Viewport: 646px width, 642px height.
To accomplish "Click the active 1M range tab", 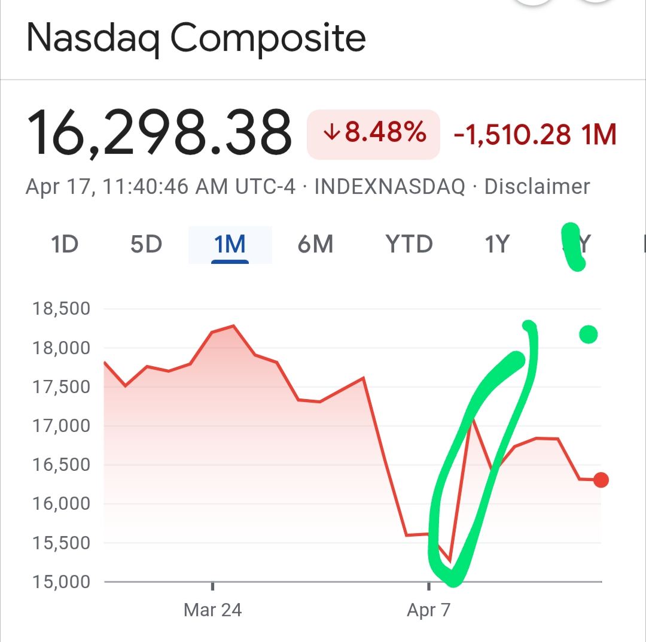I will (230, 244).
